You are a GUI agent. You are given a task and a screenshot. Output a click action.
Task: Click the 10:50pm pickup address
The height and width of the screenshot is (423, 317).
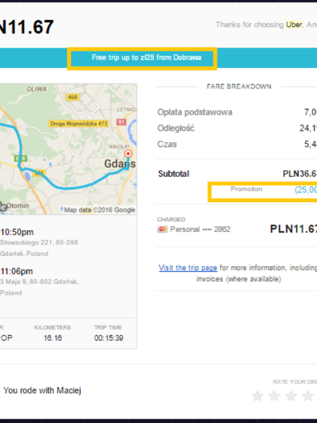point(39,248)
